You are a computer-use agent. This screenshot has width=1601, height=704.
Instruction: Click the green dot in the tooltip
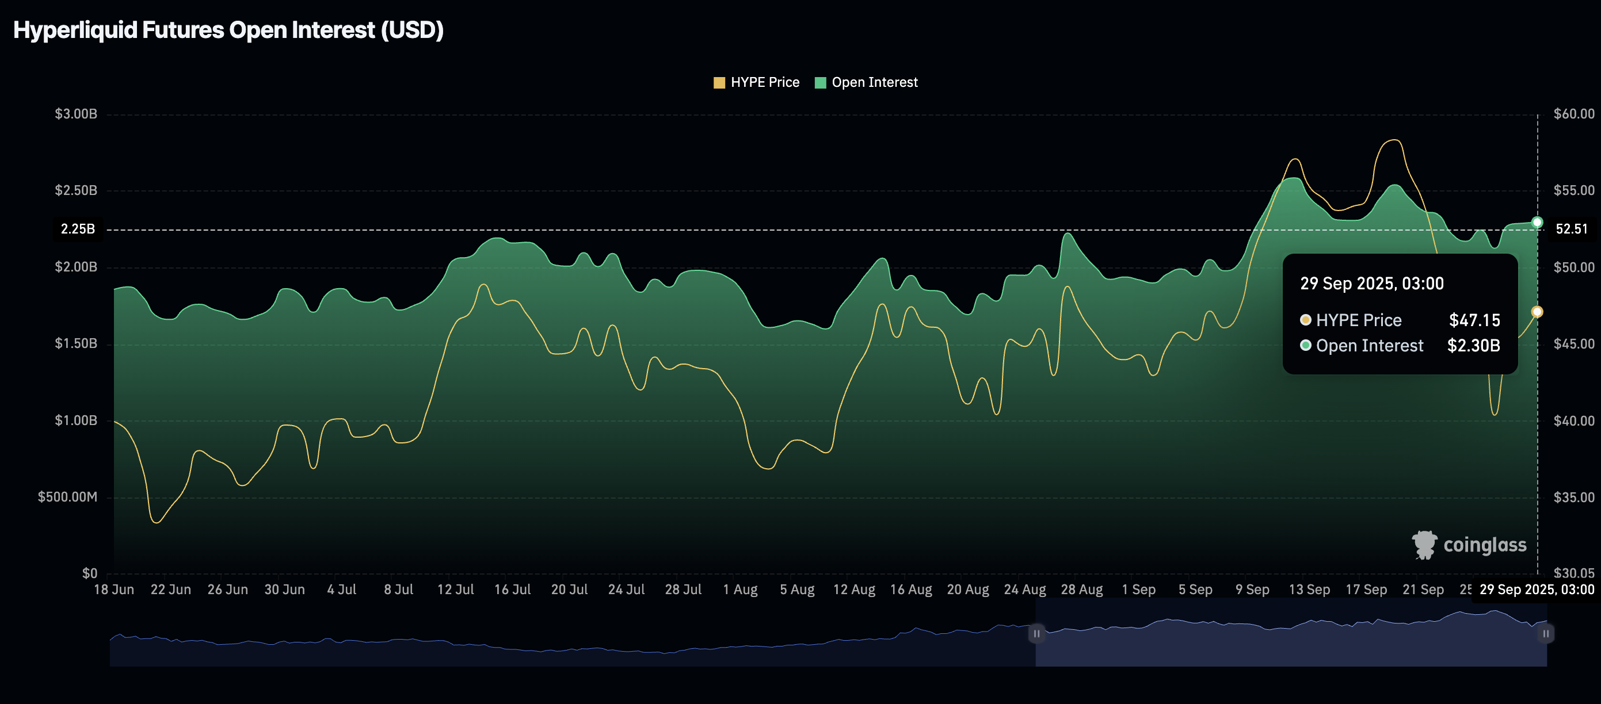pos(1306,346)
